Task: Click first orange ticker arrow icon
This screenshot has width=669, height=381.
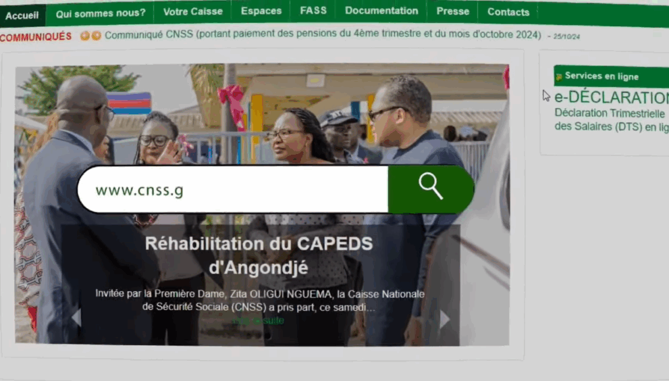Action: pos(85,36)
